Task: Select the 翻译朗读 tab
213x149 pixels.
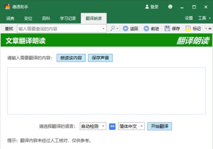Action: (x=94, y=18)
